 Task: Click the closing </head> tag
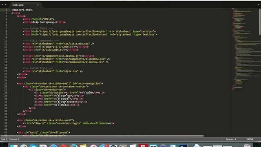22,74
